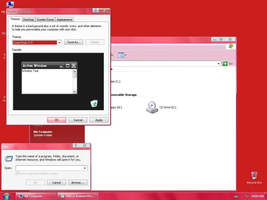Viewport: 267px width, 200px height.
Task: Expand the Theme dropdown list
Action: pos(59,42)
